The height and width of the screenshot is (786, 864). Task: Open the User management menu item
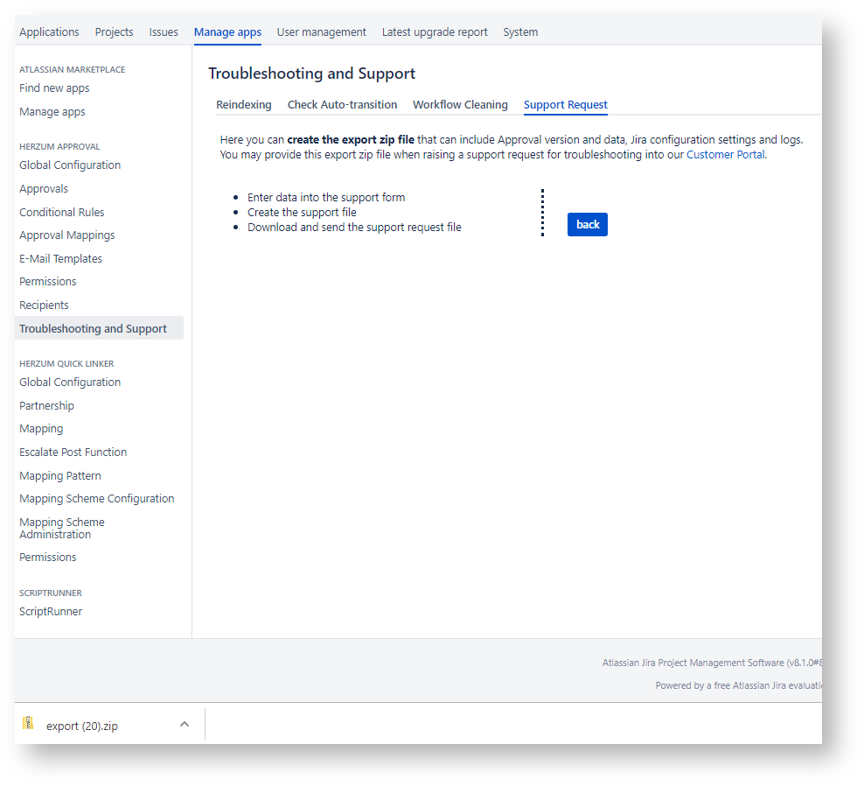[321, 32]
